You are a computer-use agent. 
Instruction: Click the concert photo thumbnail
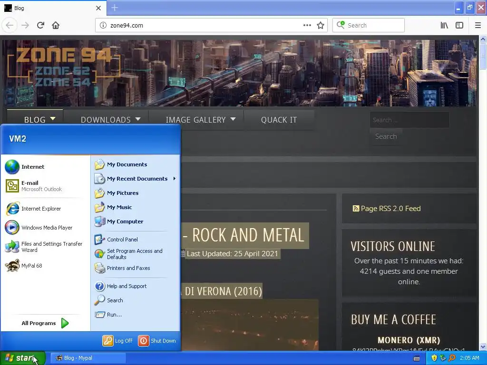point(250,325)
